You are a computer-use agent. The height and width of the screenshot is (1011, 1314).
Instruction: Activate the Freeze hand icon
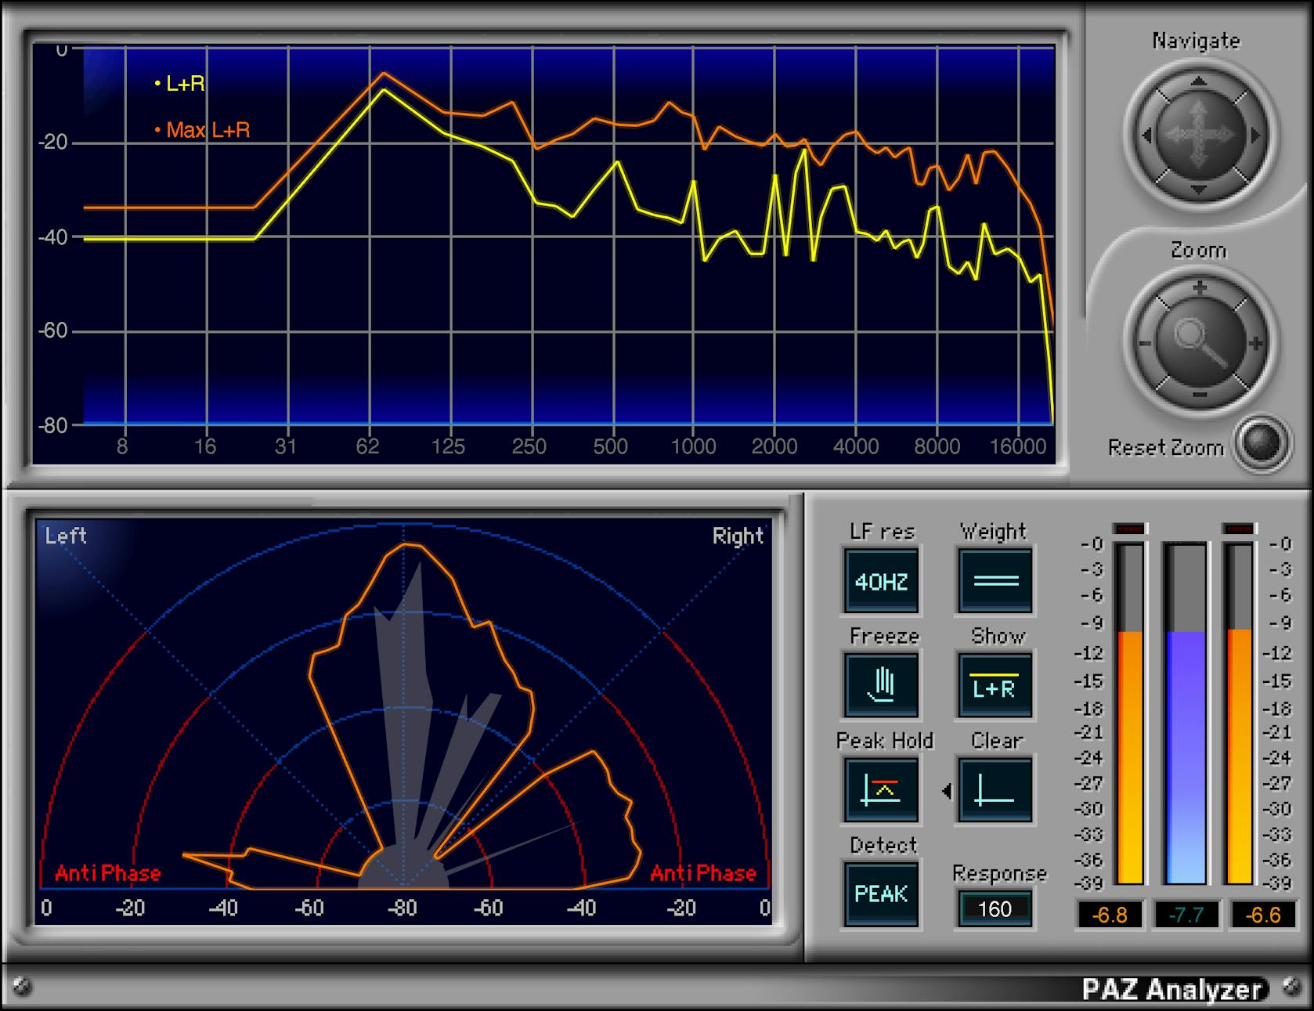pyautogui.click(x=880, y=685)
